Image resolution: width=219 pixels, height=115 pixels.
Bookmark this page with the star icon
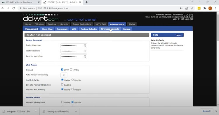coord(192,8)
